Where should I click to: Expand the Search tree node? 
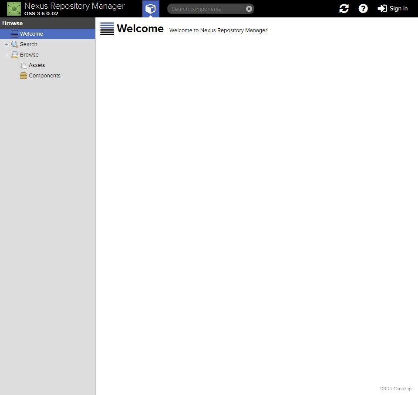(x=7, y=44)
